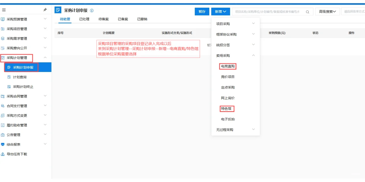Click the search magnifier icon
This screenshot has height=182, width=365.
tap(307, 12)
